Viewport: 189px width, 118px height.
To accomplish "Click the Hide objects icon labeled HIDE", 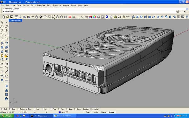I will click(86, 17).
